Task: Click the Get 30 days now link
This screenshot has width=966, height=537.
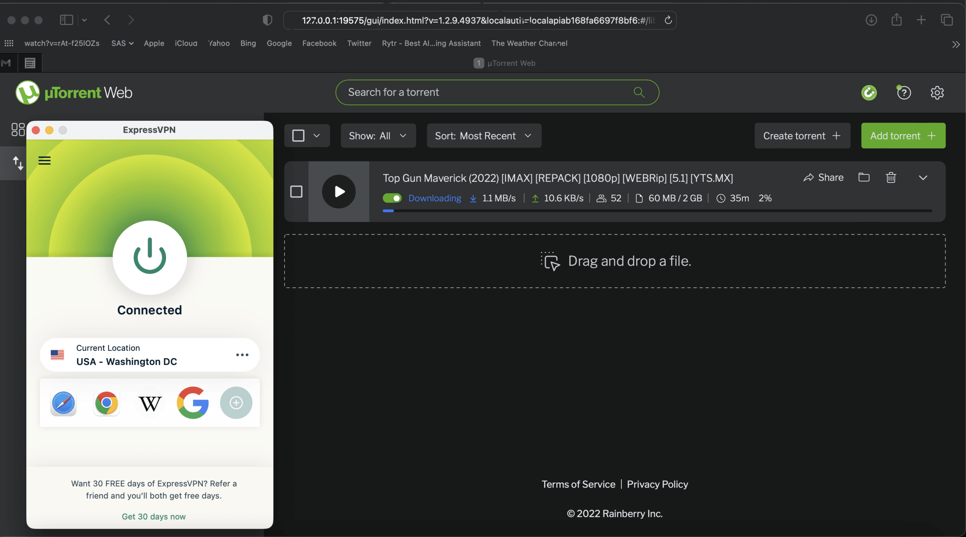Action: [154, 516]
